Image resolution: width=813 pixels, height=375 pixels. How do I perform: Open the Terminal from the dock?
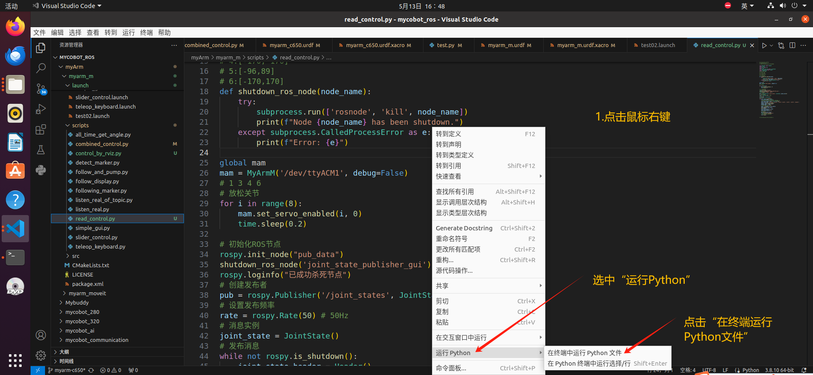[x=15, y=257]
